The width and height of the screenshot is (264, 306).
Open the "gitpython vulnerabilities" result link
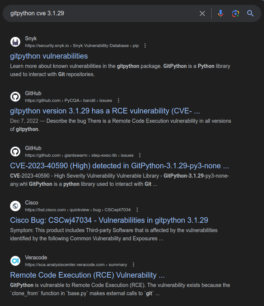(49, 56)
